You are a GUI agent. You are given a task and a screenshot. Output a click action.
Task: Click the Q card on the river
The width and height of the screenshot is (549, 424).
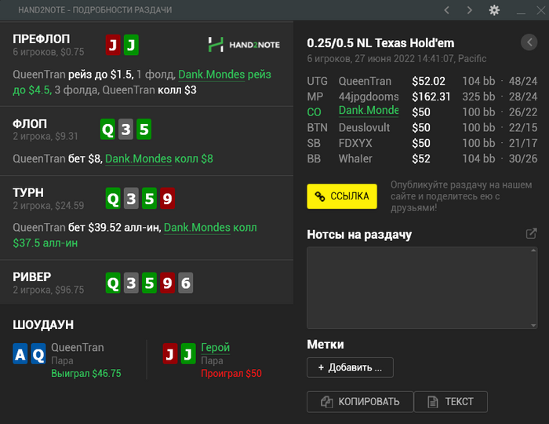click(113, 283)
